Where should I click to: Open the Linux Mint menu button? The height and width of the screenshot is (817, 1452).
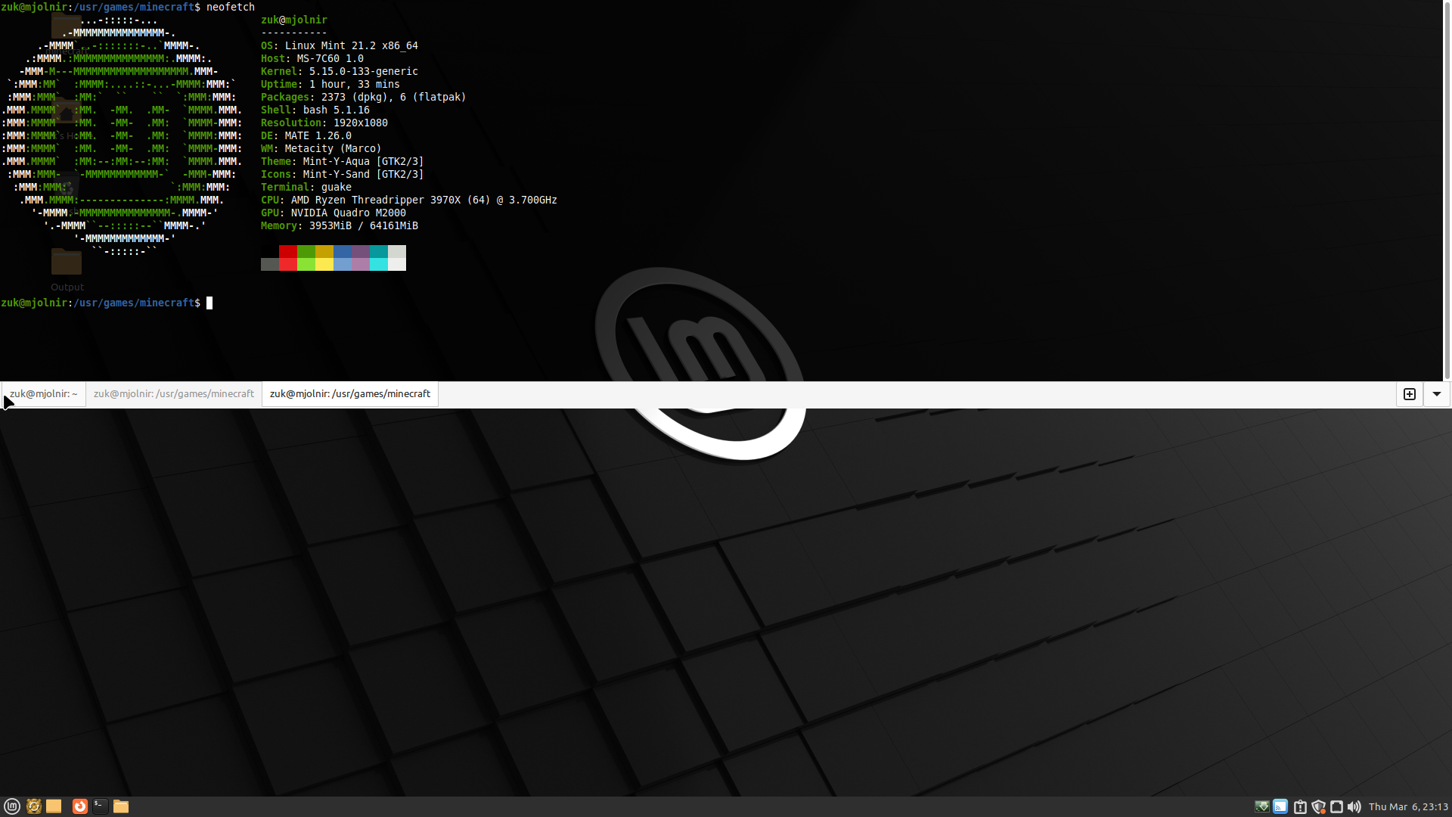(12, 806)
